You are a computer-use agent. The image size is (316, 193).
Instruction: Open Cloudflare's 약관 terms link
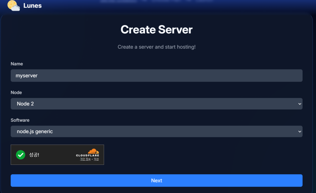96,159
